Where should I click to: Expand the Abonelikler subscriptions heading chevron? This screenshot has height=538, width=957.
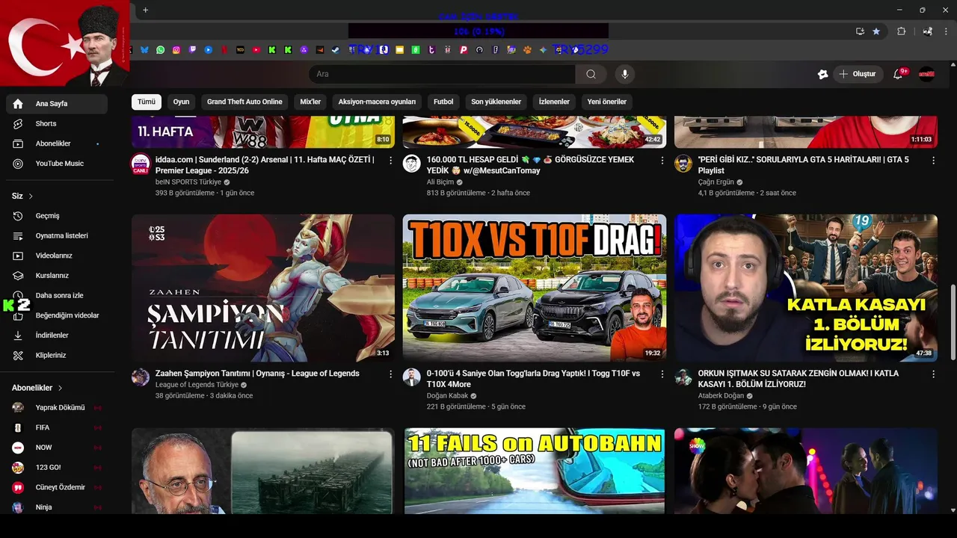click(x=60, y=388)
